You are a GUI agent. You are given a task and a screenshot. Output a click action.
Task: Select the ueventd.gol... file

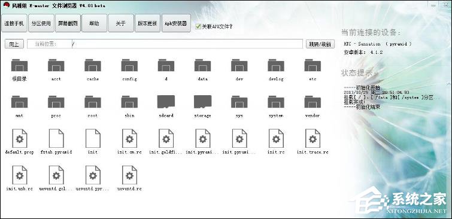(56, 175)
